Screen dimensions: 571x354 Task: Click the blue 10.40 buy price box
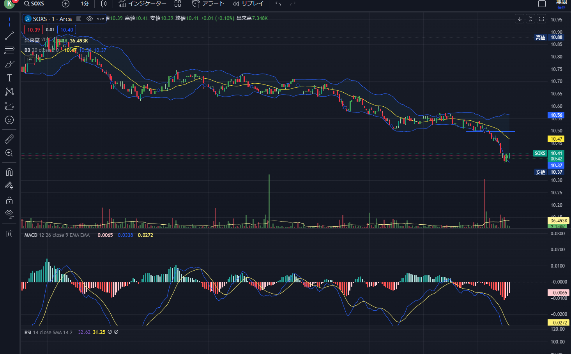tap(67, 30)
